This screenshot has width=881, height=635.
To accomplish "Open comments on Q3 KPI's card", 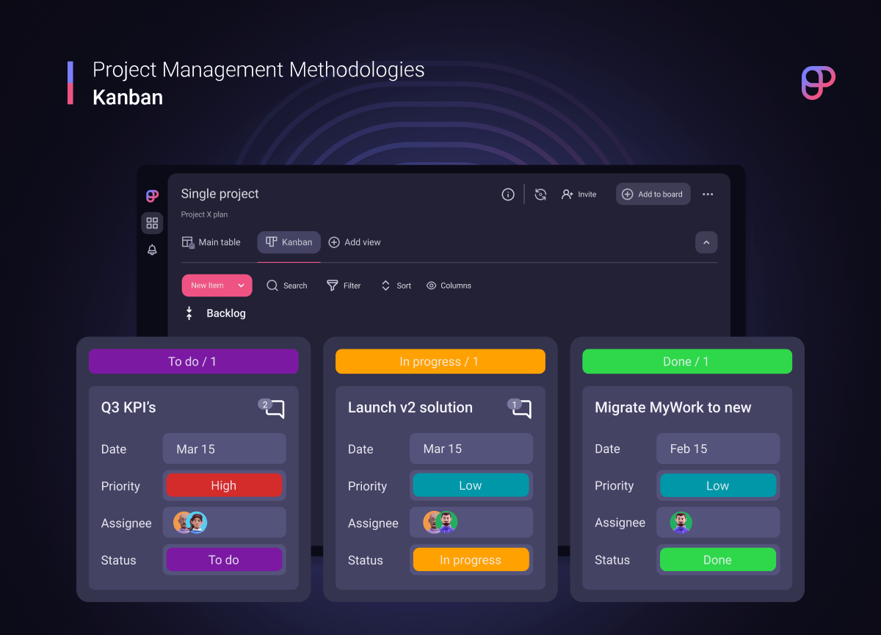I will 273,409.
